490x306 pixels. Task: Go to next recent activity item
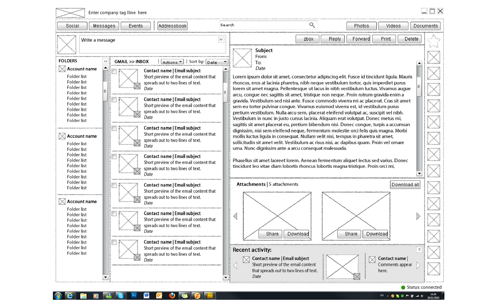[418, 265]
